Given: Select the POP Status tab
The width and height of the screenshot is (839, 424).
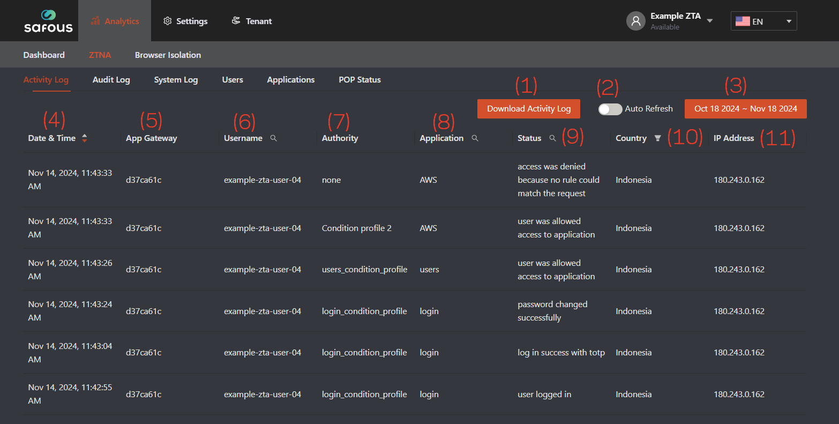Looking at the screenshot, I should (x=359, y=79).
